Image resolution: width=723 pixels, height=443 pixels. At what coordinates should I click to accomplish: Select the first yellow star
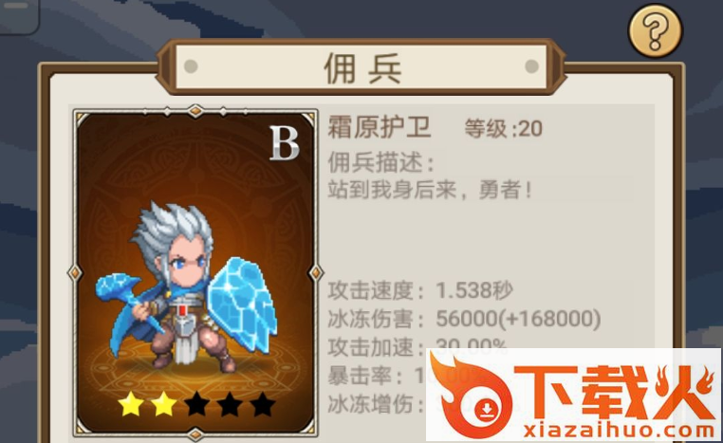pos(131,404)
